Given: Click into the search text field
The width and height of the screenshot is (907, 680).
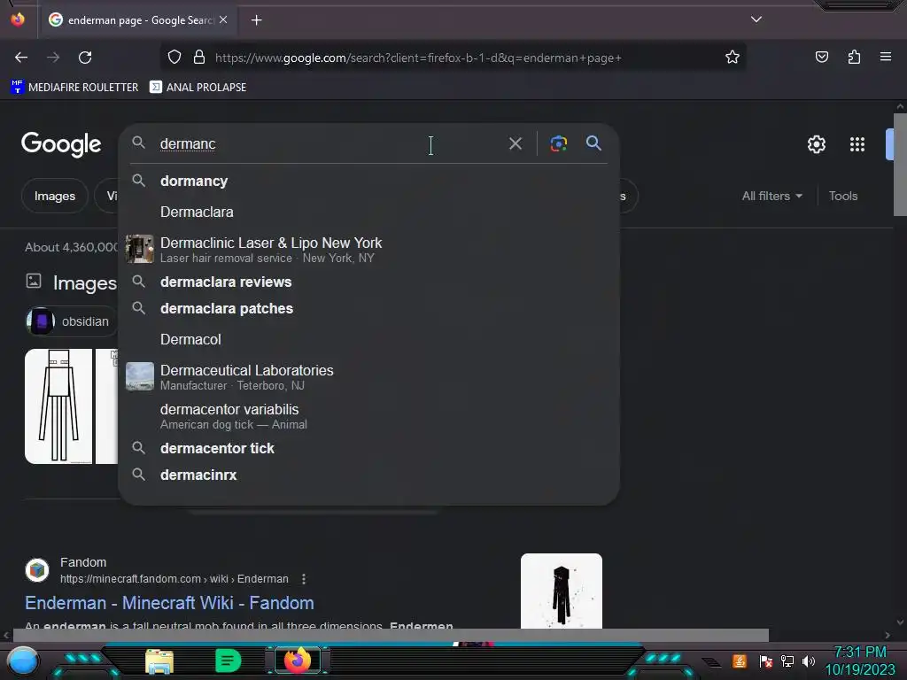Looking at the screenshot, I should pos(329,143).
